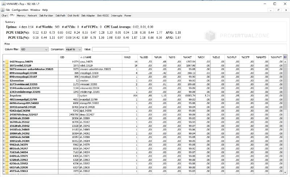Click the folder icon for 14274:vpxa.34879
Viewport: 290px width, 177px height.
[7, 62]
